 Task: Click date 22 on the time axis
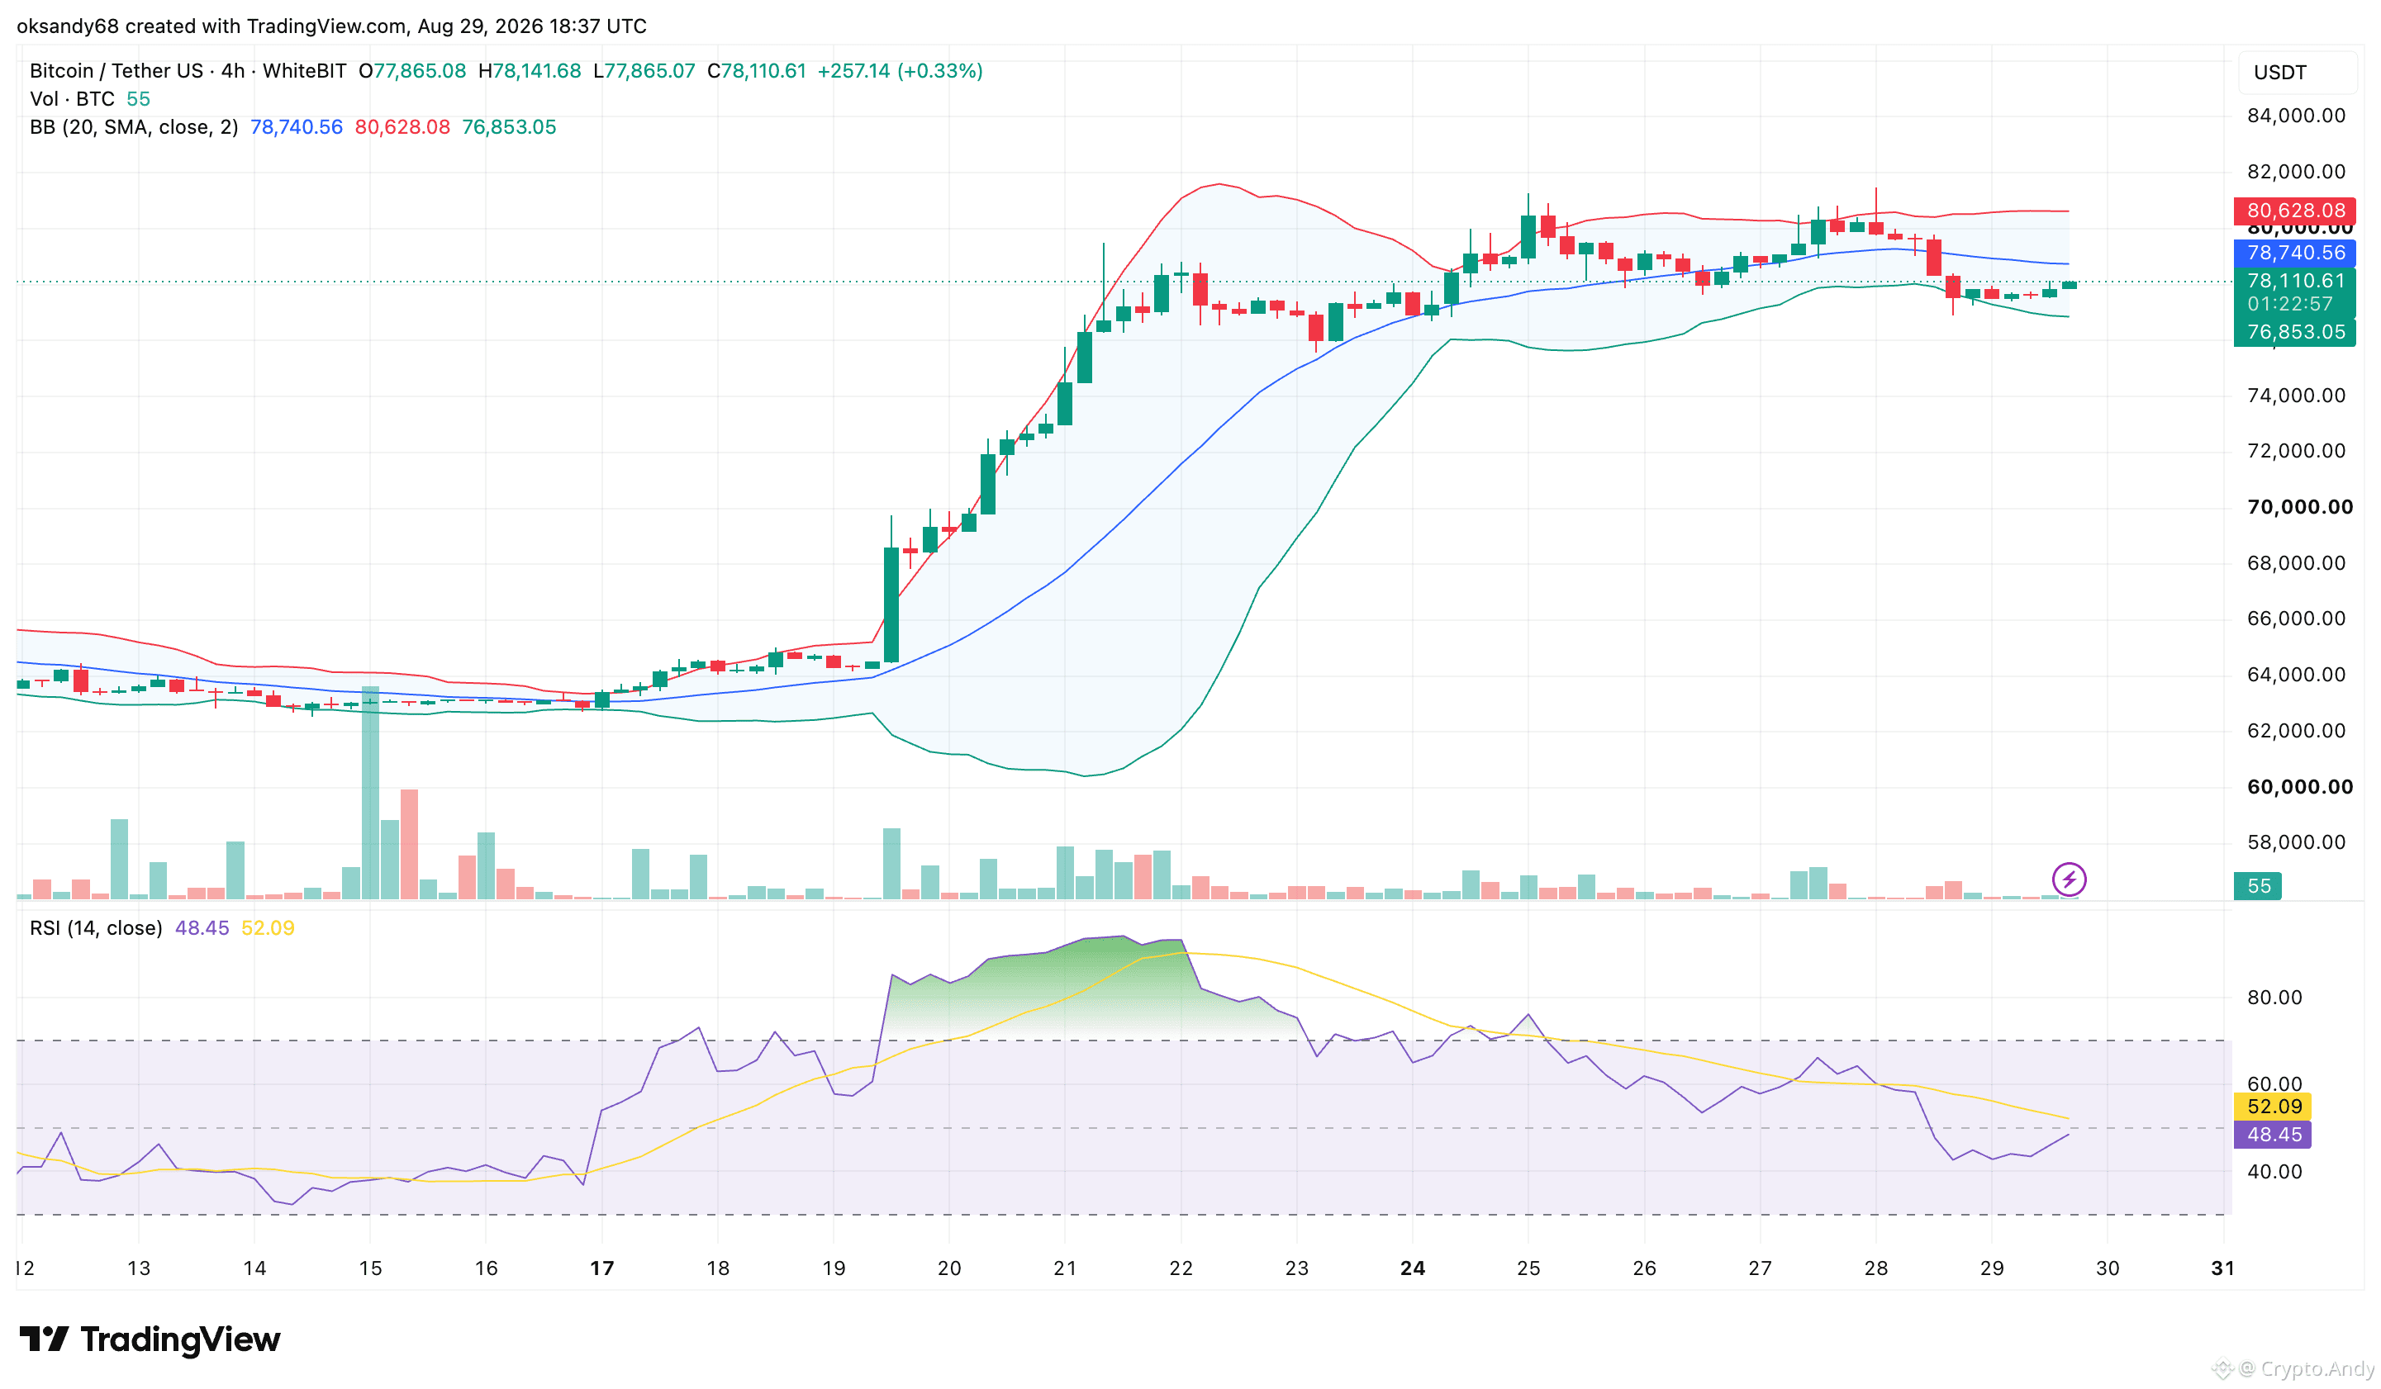pos(1181,1268)
